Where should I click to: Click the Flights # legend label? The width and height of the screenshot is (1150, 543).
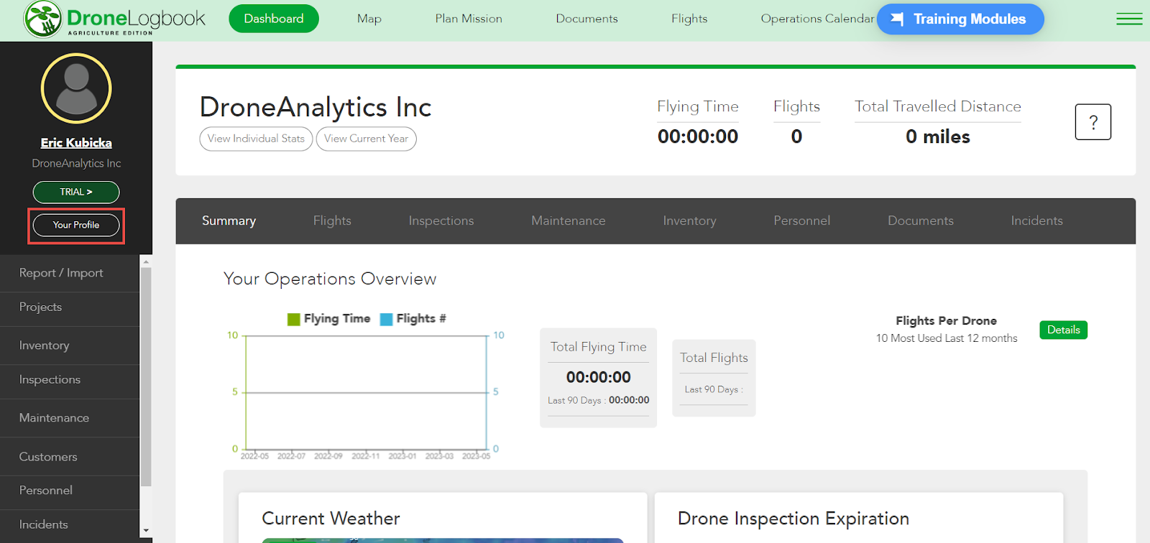click(x=421, y=319)
